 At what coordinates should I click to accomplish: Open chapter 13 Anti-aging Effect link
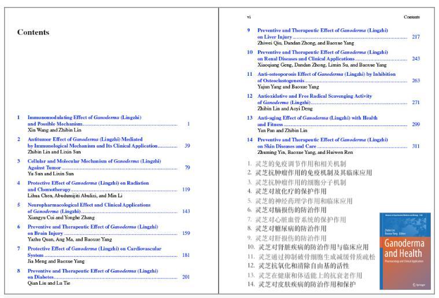coord(317,121)
